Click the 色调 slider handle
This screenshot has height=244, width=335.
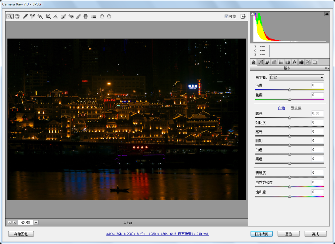(x=289, y=99)
